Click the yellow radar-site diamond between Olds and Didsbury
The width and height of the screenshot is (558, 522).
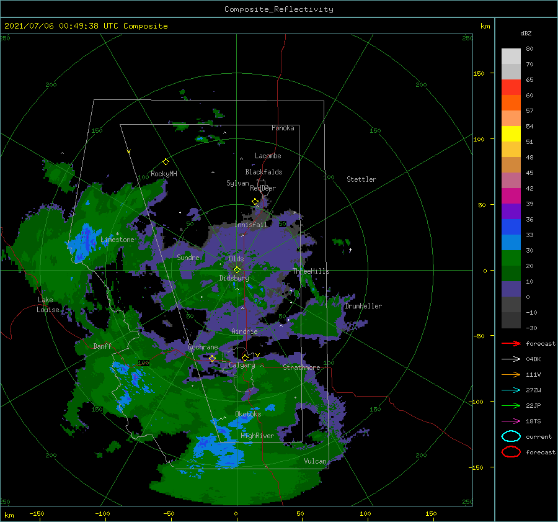tap(237, 270)
